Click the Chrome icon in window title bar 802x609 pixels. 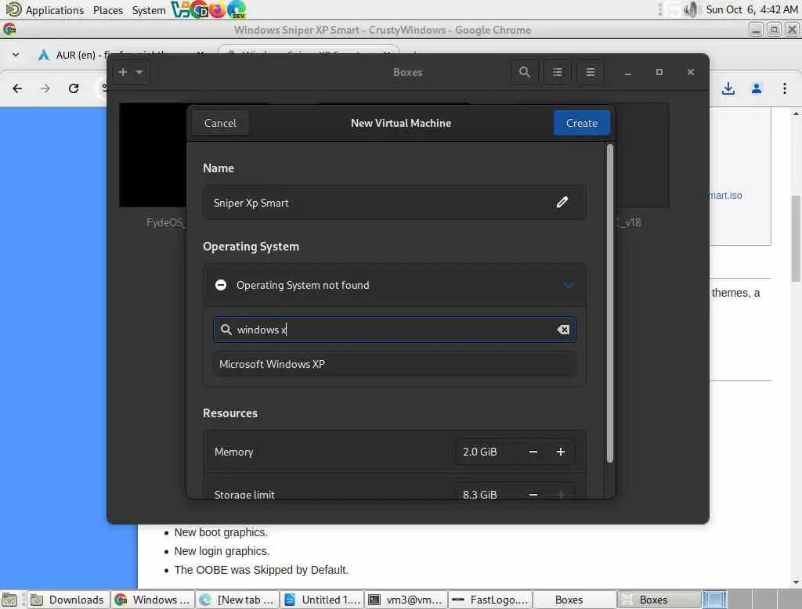click(x=9, y=30)
